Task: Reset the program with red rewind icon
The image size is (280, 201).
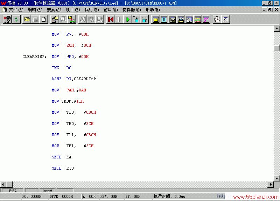Action: point(111,20)
